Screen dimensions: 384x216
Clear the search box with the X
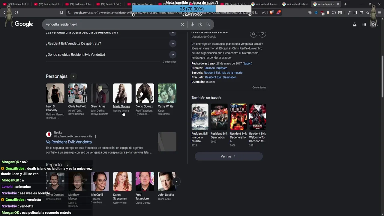pyautogui.click(x=182, y=24)
